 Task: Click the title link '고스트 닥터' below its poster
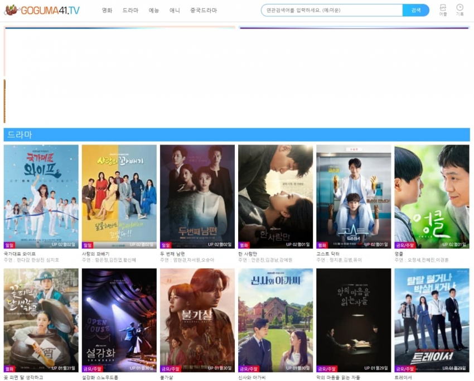328,254
